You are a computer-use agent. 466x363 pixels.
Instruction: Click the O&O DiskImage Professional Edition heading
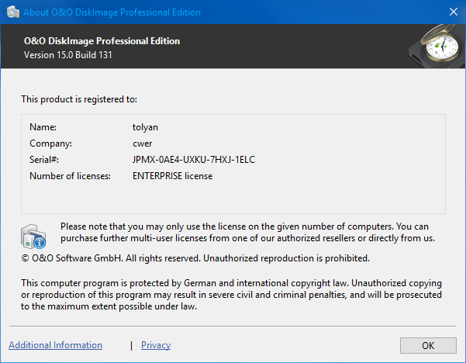point(101,40)
